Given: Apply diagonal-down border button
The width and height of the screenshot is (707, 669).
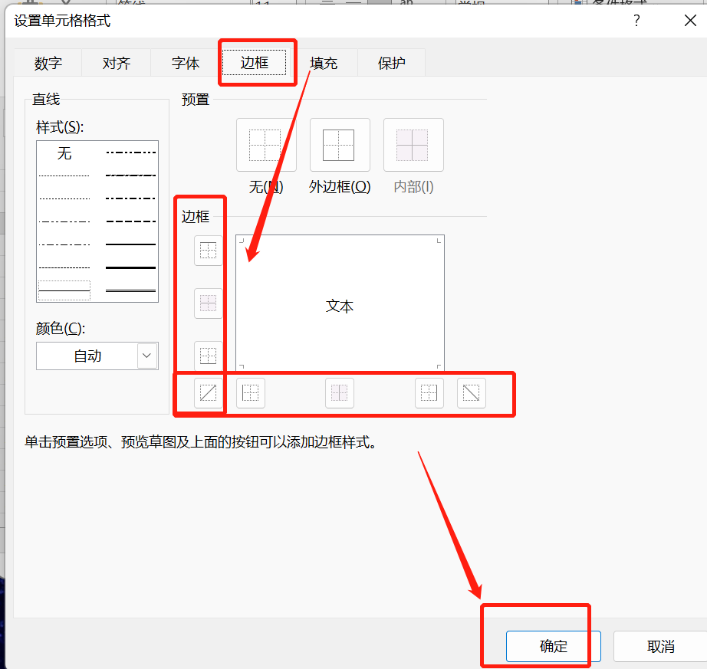Looking at the screenshot, I should tap(472, 393).
